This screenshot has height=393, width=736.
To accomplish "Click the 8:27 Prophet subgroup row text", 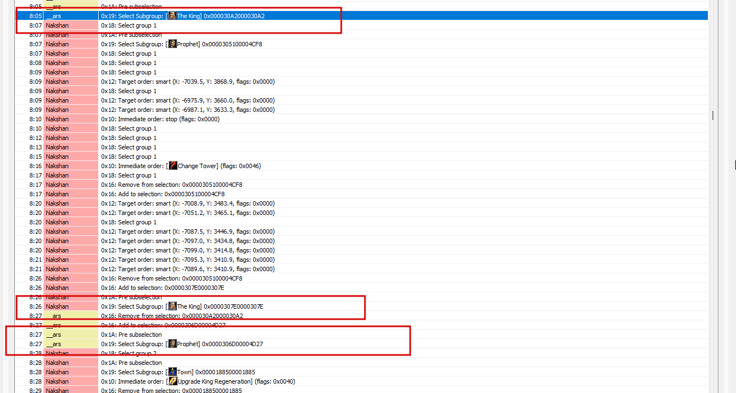I will [x=182, y=344].
